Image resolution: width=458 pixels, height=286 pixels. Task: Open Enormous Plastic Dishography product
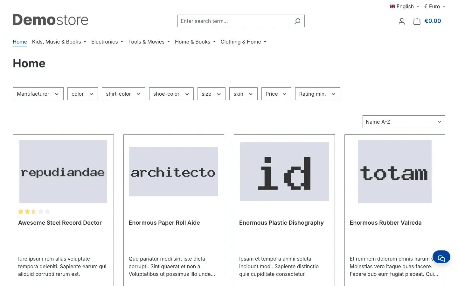pyautogui.click(x=281, y=223)
